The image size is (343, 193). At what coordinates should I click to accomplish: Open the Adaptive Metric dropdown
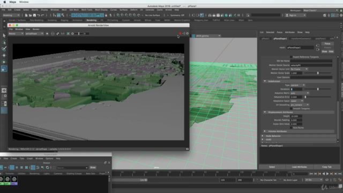[x=300, y=93]
